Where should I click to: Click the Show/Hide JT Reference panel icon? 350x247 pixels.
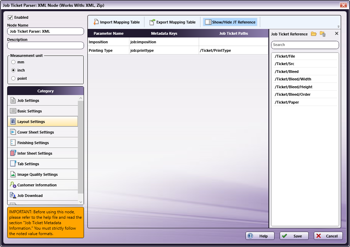point(208,22)
